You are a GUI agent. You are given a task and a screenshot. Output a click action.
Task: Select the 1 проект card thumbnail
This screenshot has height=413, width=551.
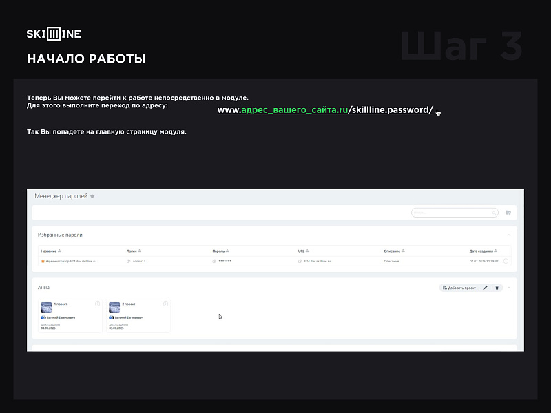pyautogui.click(x=46, y=306)
